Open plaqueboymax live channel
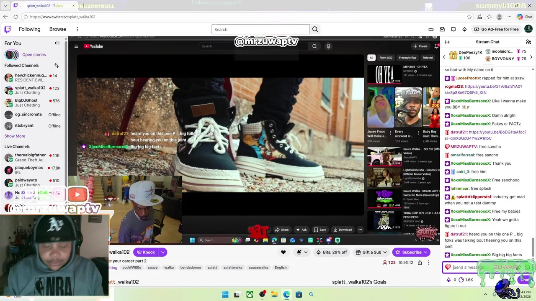This screenshot has width=536, height=301. [33, 170]
